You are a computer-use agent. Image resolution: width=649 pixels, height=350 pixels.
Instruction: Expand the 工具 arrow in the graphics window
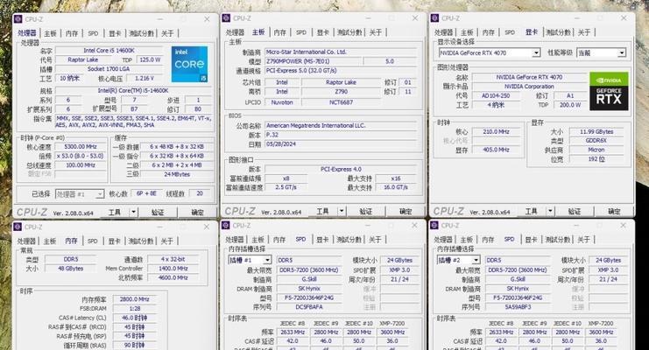point(550,212)
